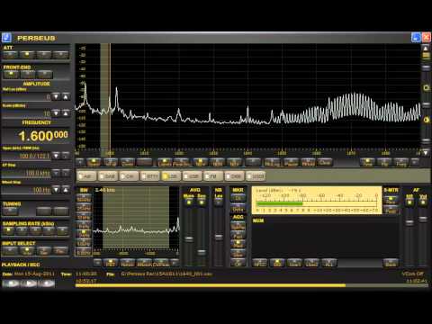Viewport: 432px width, 324px height.
Task: Switch display to WFall waterfall mode
Action: pos(111,162)
